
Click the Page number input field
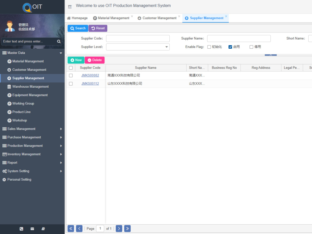tap(100, 228)
